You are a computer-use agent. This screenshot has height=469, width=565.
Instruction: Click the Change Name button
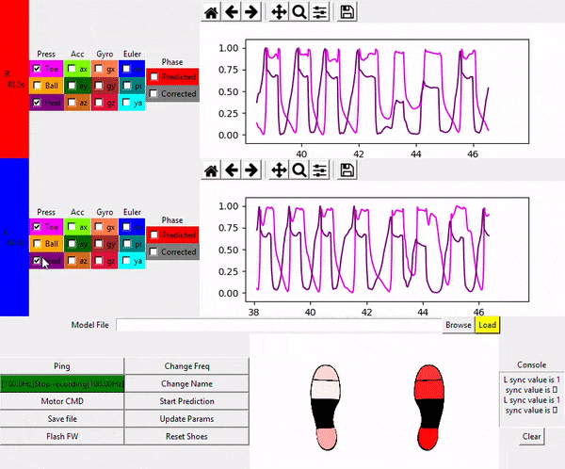186,384
